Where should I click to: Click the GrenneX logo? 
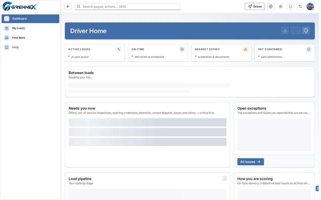click(x=19, y=6)
